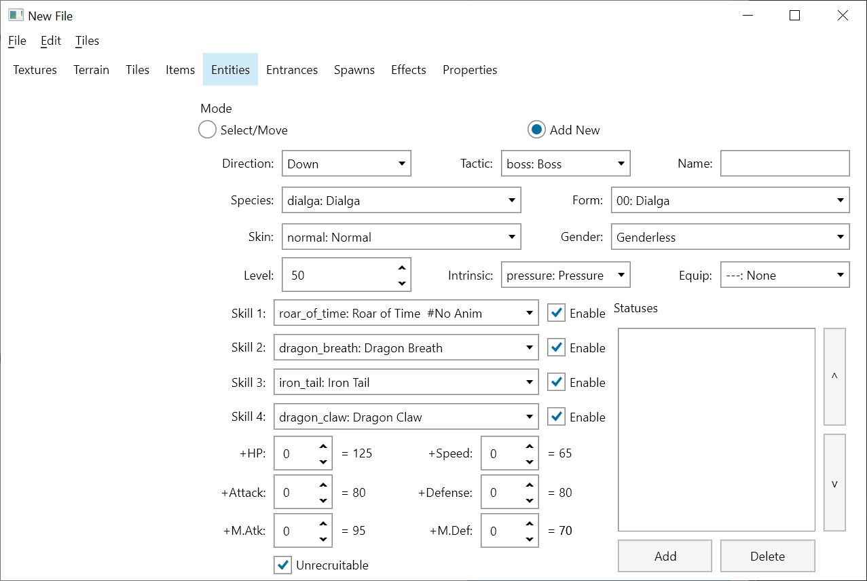The width and height of the screenshot is (867, 581).
Task: Open the Intrinsic dropdown
Action: (x=566, y=275)
